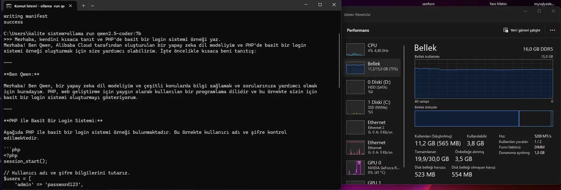Click the Bellek mini graph thumbnail
The image size is (561, 190).
click(x=355, y=68)
